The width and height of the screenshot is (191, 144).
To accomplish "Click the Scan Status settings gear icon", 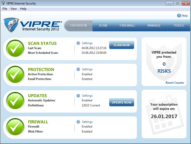I will click(x=78, y=43).
